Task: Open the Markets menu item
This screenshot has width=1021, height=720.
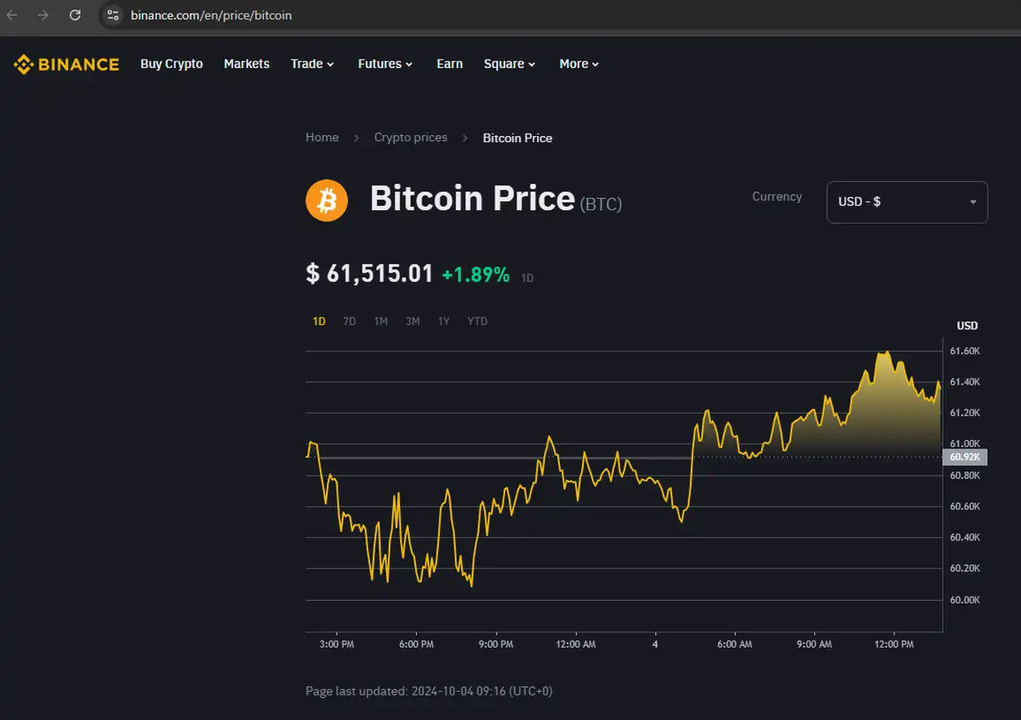Action: pos(247,64)
